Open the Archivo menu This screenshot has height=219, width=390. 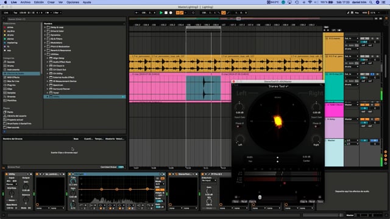coord(26,2)
